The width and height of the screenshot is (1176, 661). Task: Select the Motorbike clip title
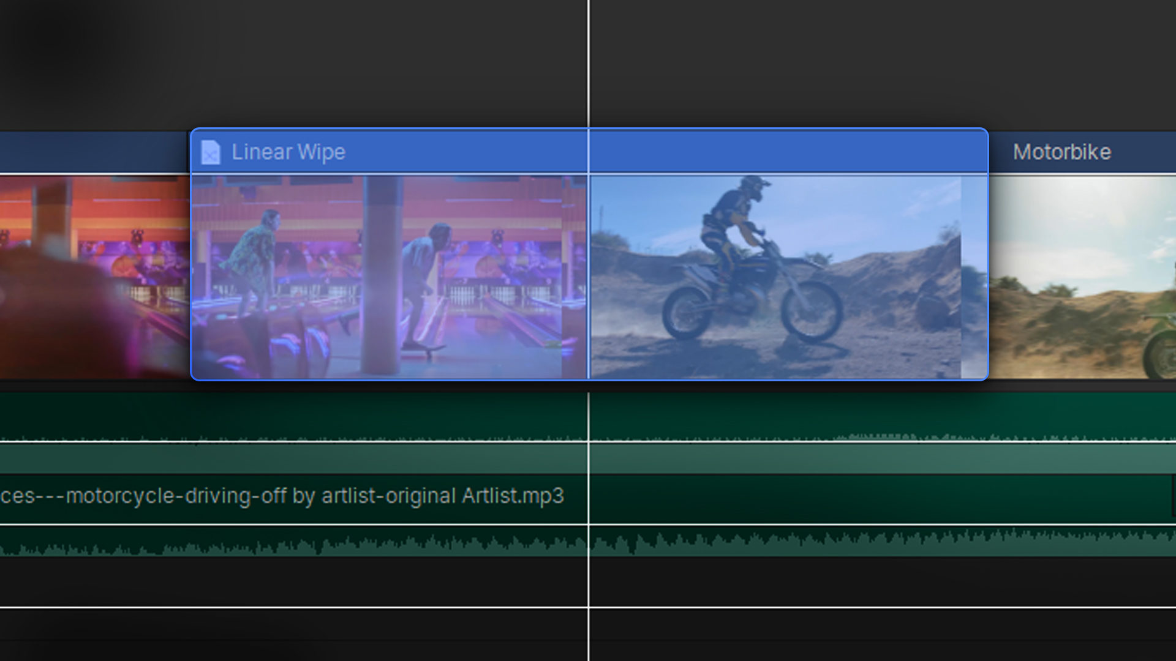(1061, 152)
